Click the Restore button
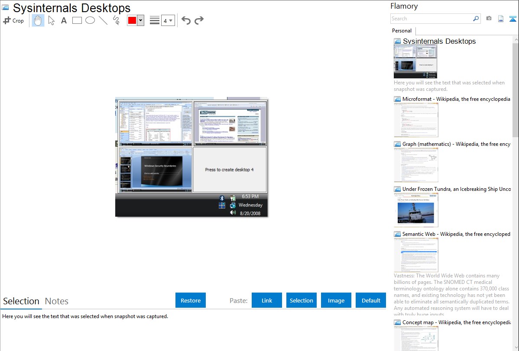The image size is (519, 351). tap(191, 300)
